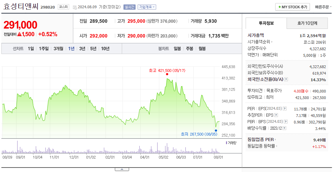Select the 5년 line chart period

pyautogui.click(x=93, y=49)
